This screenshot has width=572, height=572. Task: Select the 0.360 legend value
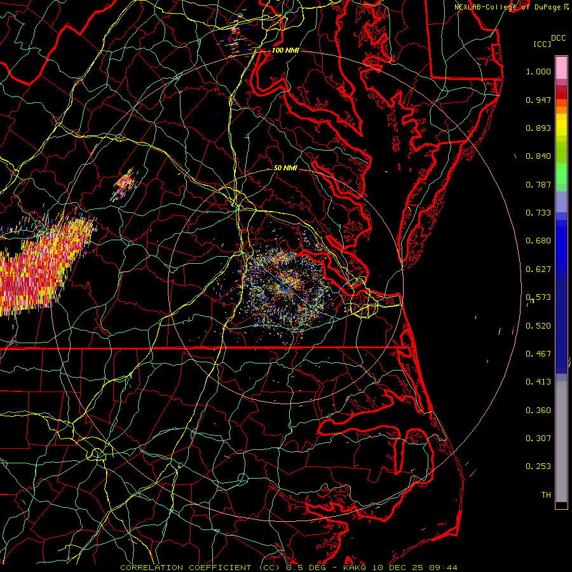pyautogui.click(x=538, y=411)
